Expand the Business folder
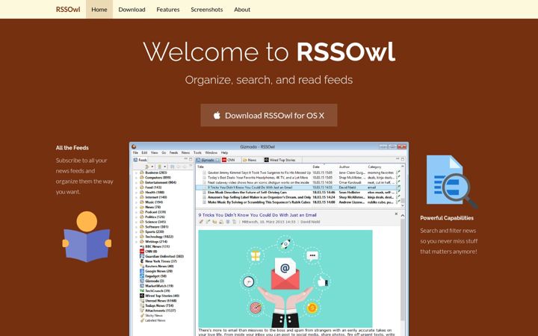 click(x=136, y=172)
